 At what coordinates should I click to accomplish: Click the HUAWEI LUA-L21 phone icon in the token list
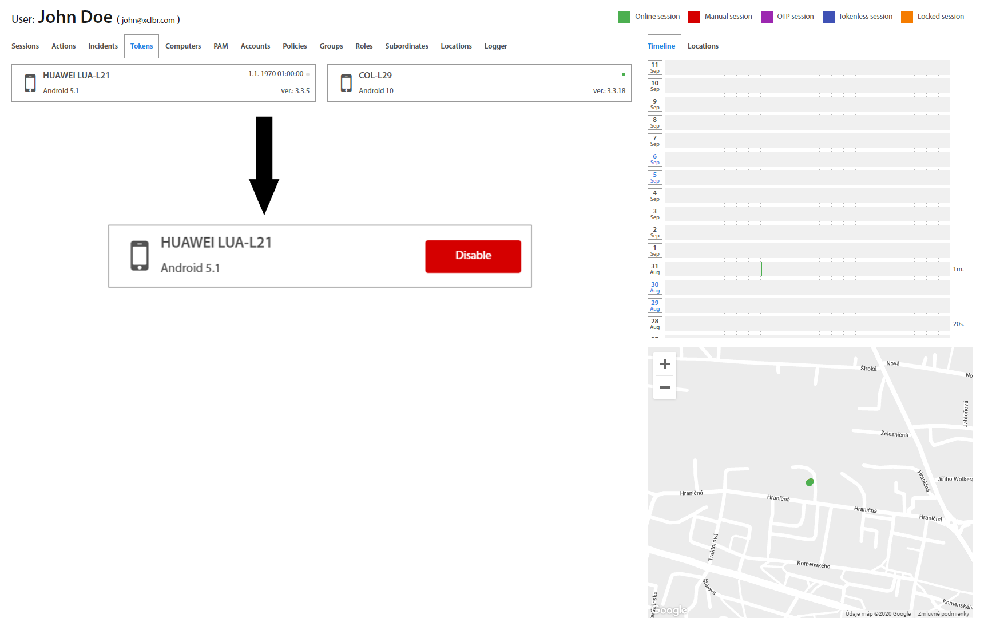point(30,83)
